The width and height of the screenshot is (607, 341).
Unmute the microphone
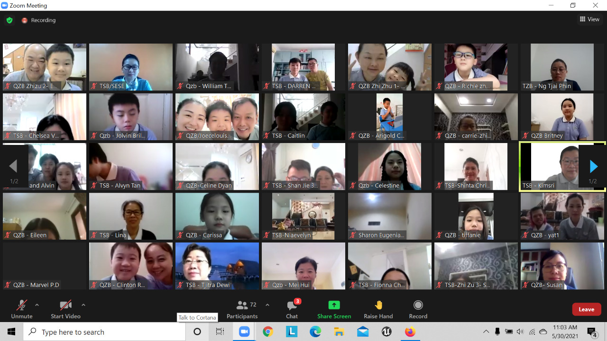pyautogui.click(x=22, y=309)
